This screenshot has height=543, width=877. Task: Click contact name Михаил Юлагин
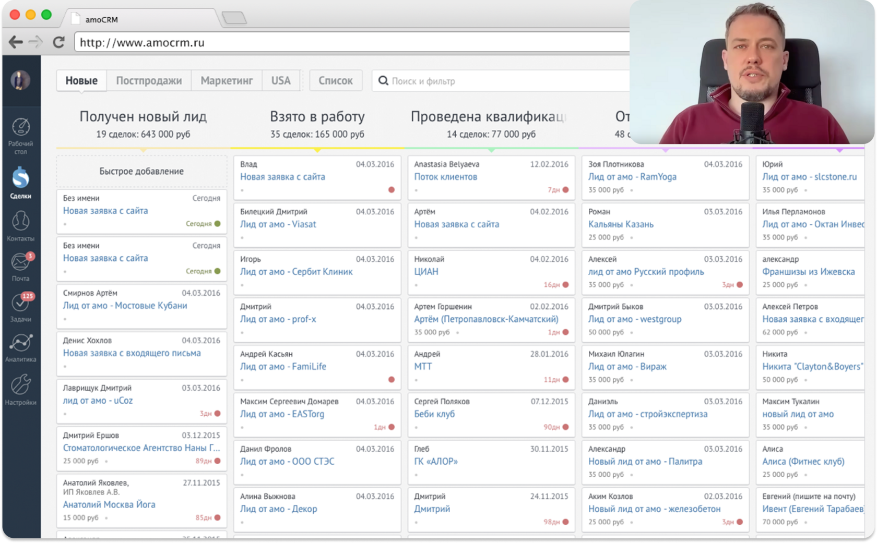[x=616, y=354]
